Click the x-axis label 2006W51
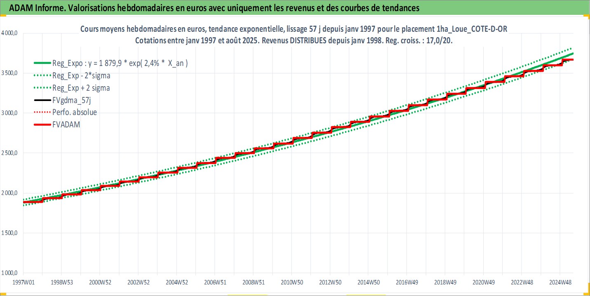The width and height of the screenshot is (590, 296). 215,282
